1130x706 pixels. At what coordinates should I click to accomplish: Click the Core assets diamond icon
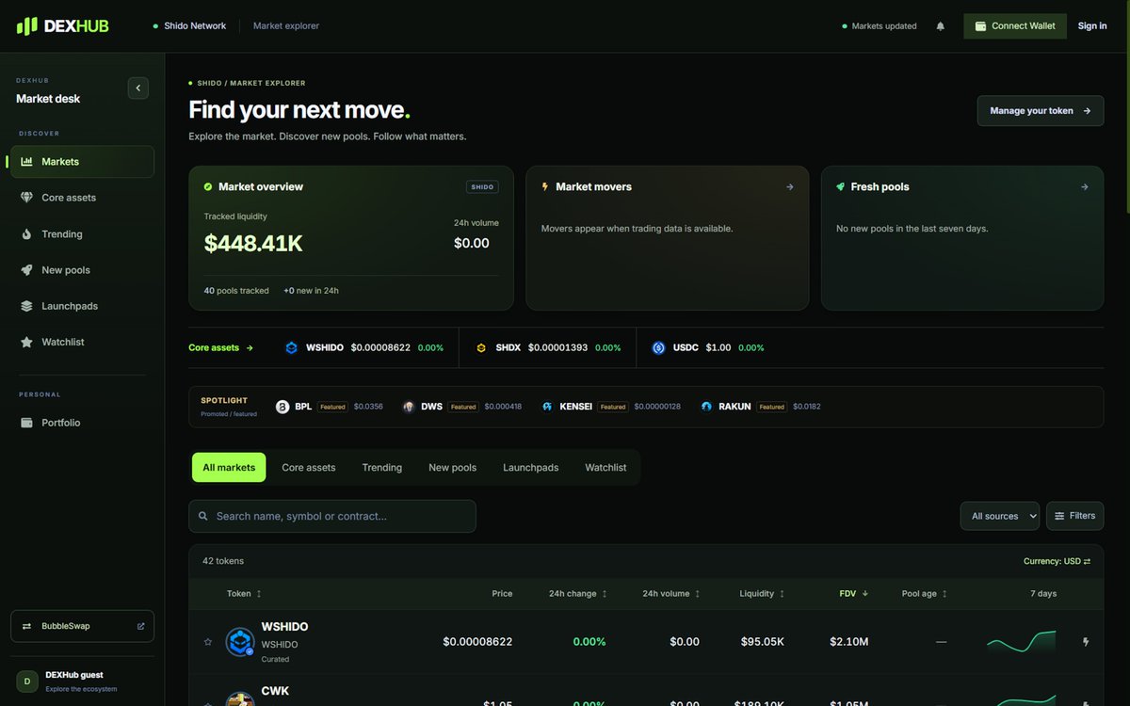pos(26,198)
